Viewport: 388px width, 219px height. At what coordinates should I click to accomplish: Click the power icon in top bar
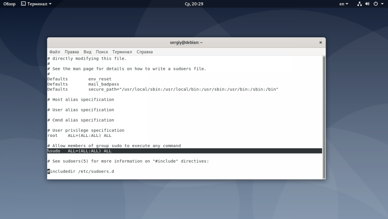click(375, 4)
